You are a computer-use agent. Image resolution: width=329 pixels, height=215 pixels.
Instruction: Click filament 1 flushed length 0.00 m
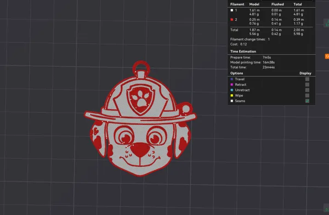click(276, 10)
